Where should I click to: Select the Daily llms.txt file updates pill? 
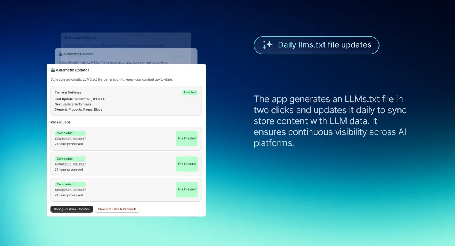tap(316, 45)
